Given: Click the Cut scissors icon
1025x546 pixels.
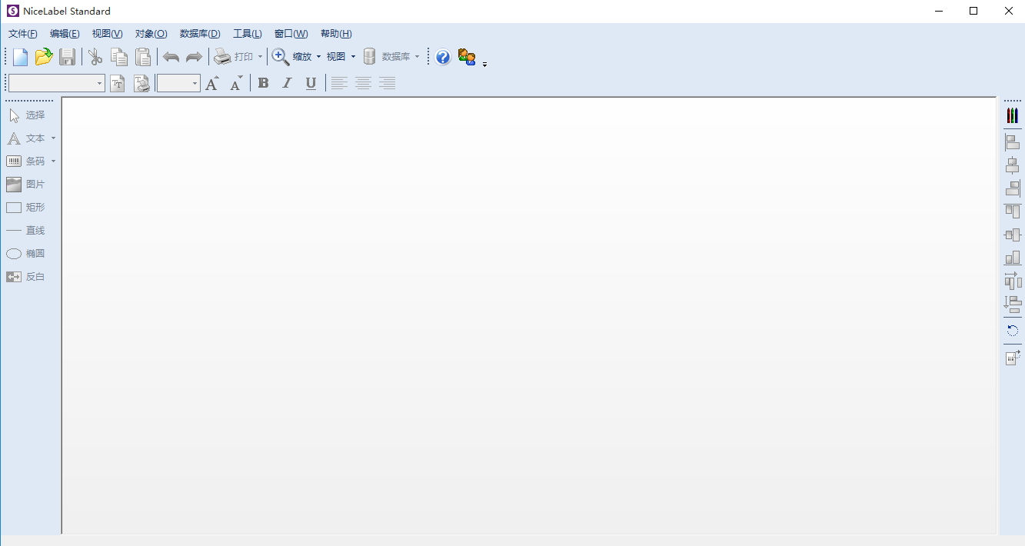Looking at the screenshot, I should click(x=95, y=57).
